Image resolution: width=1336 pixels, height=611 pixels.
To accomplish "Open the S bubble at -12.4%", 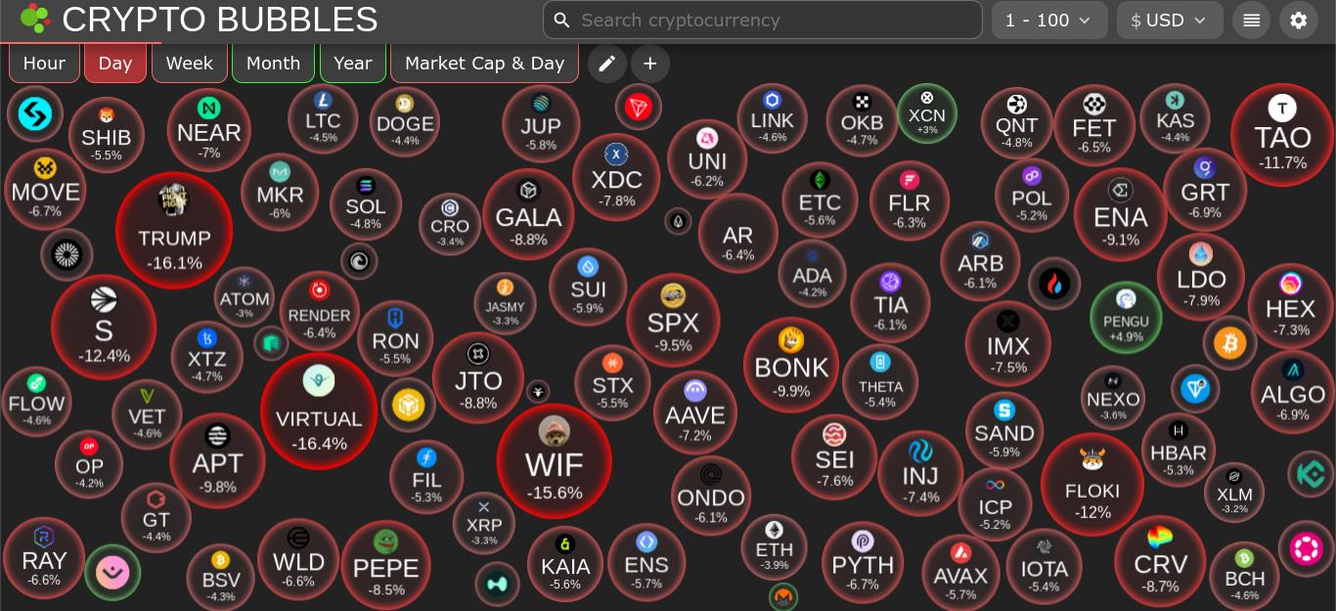I will click(x=104, y=326).
